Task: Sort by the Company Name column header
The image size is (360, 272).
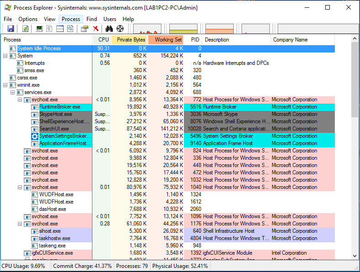Action: (x=303, y=40)
